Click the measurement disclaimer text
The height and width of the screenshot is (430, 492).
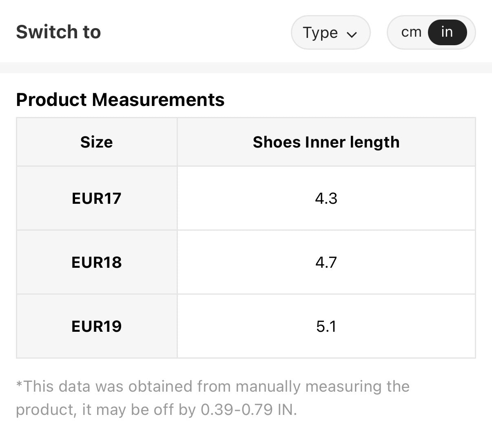212,397
